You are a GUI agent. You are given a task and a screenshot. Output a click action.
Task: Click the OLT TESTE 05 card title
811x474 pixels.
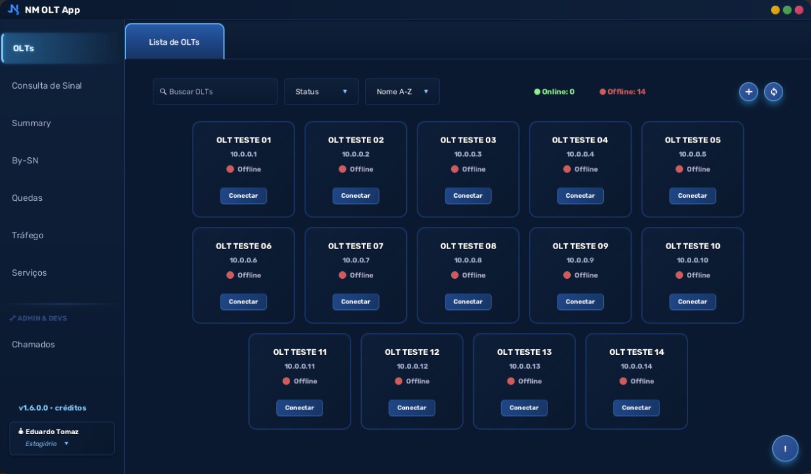click(x=693, y=140)
